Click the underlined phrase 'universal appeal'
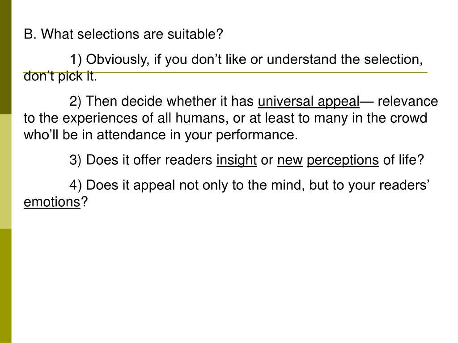Viewport: 458px width, 343px height. [309, 101]
